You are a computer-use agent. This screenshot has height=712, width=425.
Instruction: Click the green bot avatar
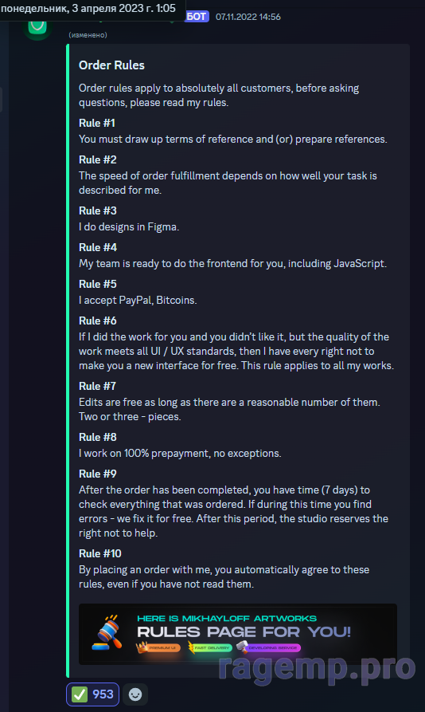(x=37, y=26)
